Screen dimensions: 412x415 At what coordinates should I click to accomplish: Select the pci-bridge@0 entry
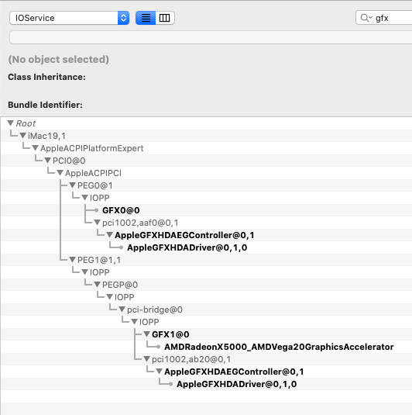[155, 310]
